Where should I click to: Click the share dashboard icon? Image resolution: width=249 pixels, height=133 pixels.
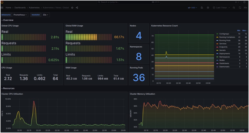pyautogui.click(x=77, y=8)
